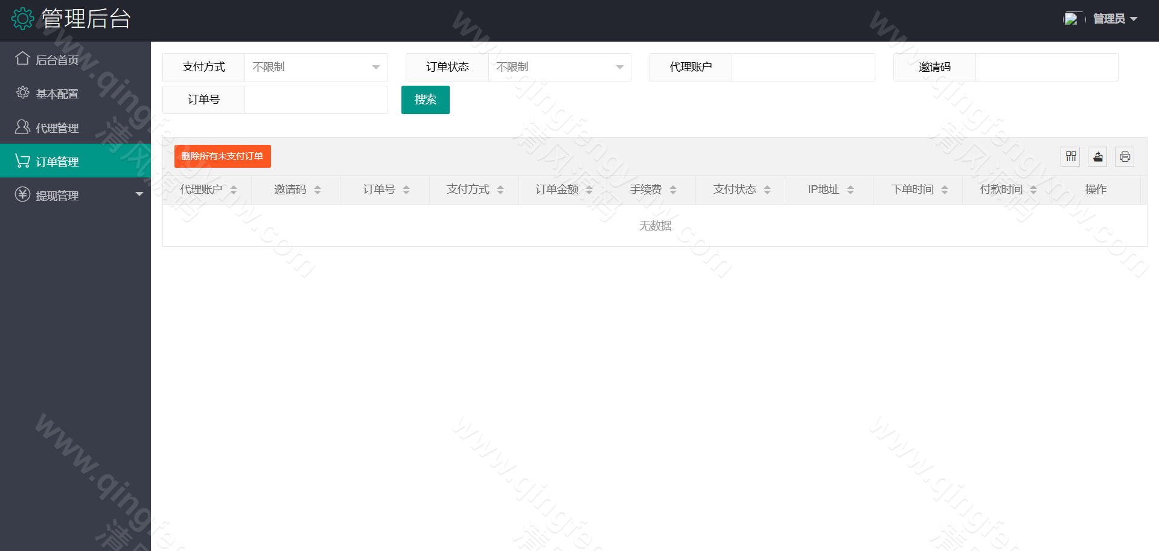The image size is (1159, 551).
Task: Toggle sorting on the 下单时间 column
Action: coord(945,189)
